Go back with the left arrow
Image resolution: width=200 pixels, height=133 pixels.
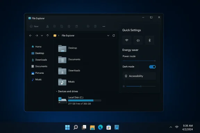(x=31, y=36)
